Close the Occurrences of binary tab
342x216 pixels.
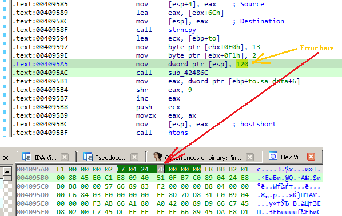(250, 157)
